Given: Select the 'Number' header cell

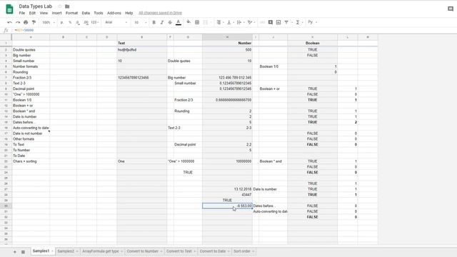Looking at the screenshot, I should 227,43.
